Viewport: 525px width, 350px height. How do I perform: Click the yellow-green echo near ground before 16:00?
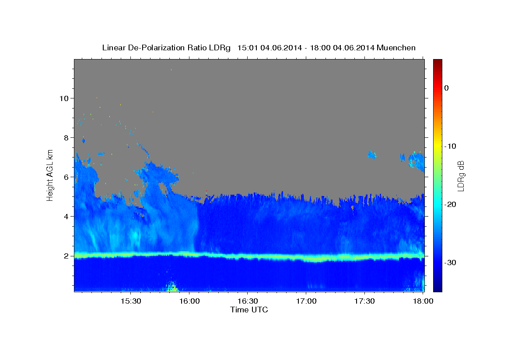tap(172, 287)
